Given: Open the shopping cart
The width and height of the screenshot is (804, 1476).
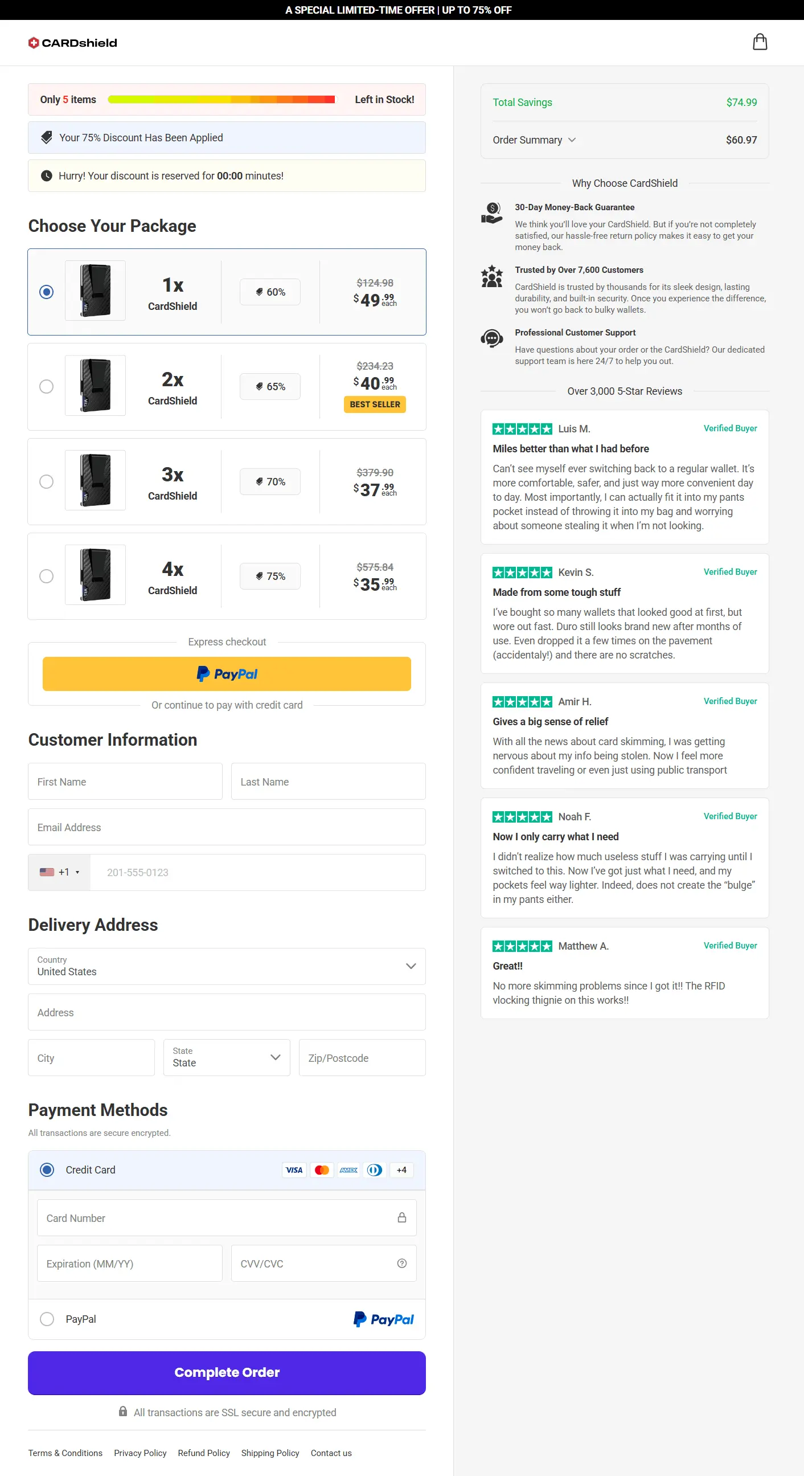Looking at the screenshot, I should (761, 42).
